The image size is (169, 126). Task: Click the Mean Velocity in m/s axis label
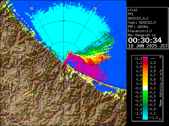tap(161, 88)
